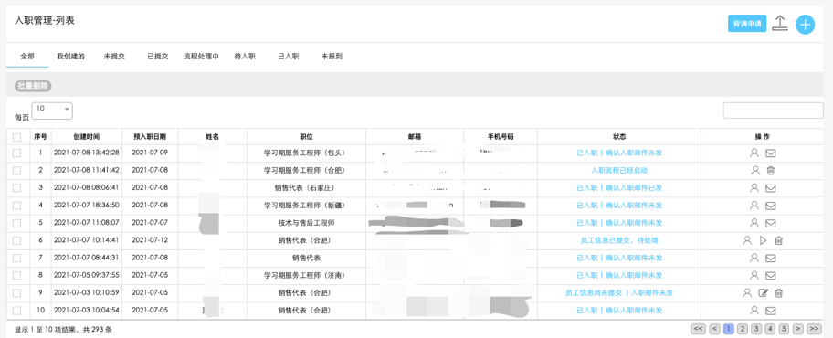Open person profile icon in row 1
Viewport: 833px width, 338px height.
[754, 153]
